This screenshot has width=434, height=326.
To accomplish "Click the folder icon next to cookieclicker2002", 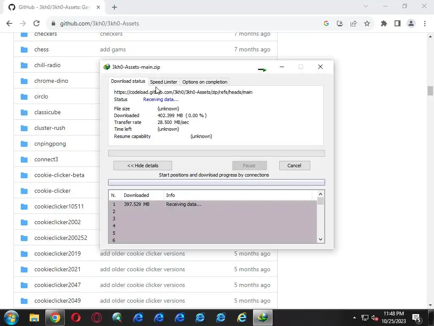I will (24, 222).
